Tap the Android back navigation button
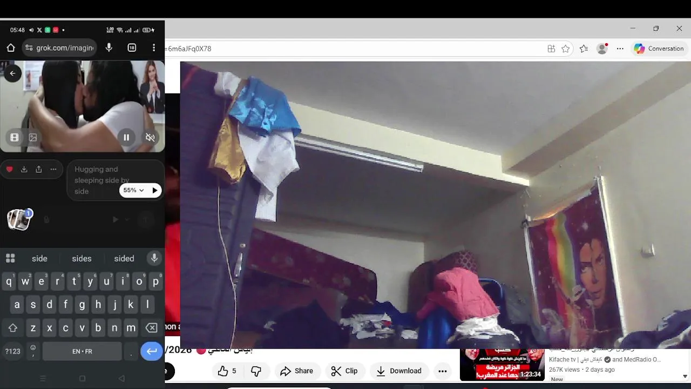The image size is (691, 389). [x=121, y=379]
